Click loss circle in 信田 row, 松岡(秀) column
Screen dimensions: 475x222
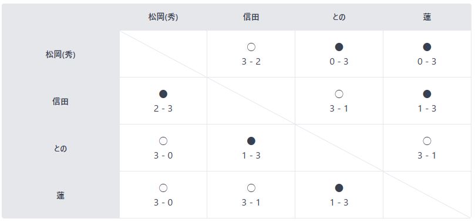tap(163, 94)
